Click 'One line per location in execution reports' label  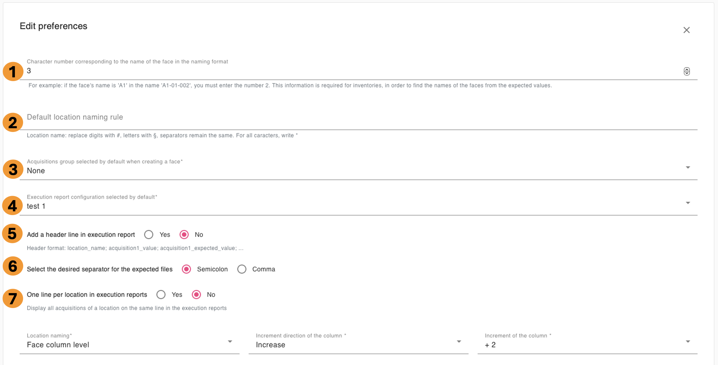pyautogui.click(x=87, y=295)
